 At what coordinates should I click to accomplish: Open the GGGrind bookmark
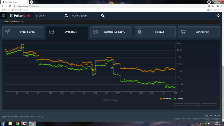pos(20,10)
